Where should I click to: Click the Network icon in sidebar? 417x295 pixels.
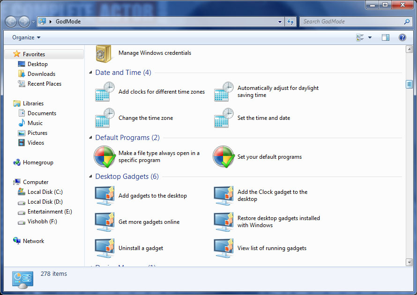pyautogui.click(x=17, y=241)
